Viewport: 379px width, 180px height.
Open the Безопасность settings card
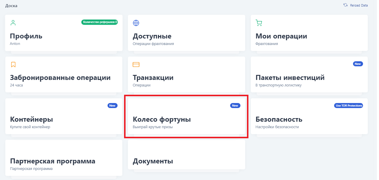pos(309,116)
